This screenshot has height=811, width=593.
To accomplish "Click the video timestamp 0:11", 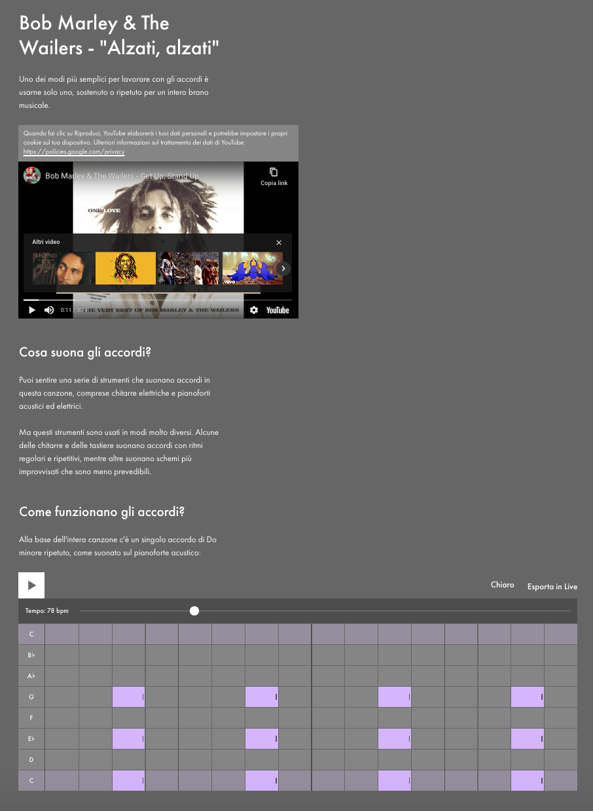I will click(65, 310).
